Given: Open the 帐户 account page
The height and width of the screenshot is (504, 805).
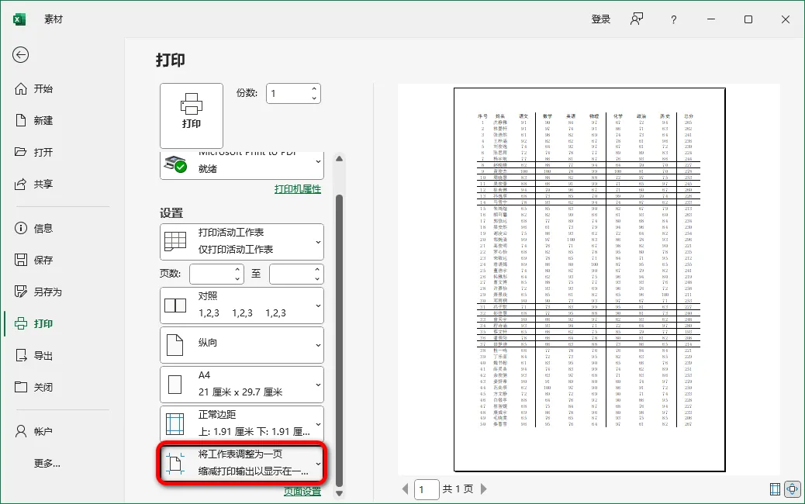Looking at the screenshot, I should pyautogui.click(x=34, y=432).
